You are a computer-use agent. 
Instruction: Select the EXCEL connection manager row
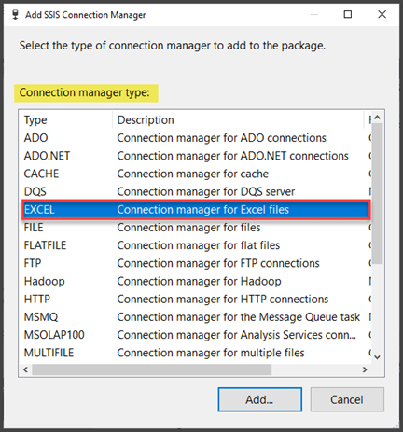click(197, 210)
